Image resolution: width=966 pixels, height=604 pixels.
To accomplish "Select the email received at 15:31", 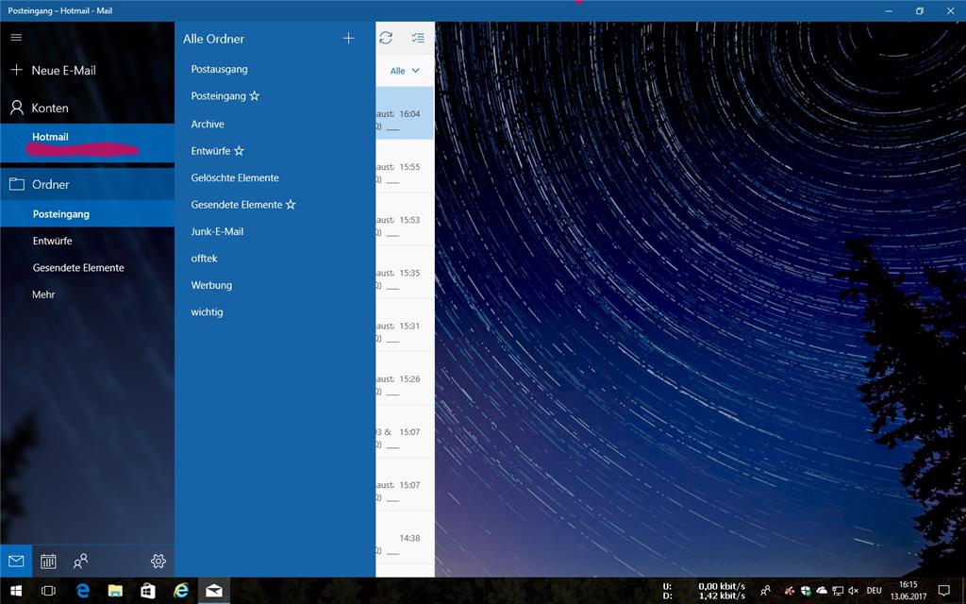I will tap(404, 326).
